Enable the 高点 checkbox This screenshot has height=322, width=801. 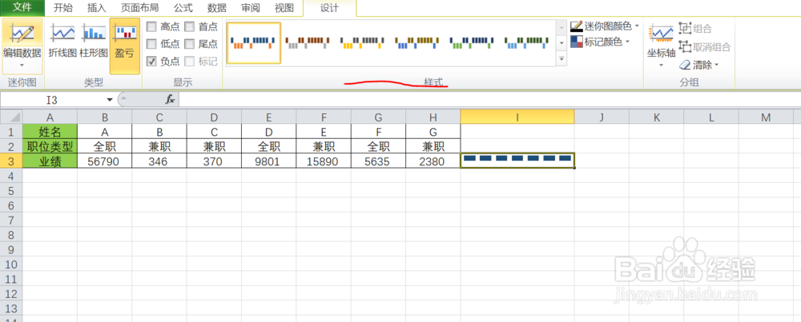pos(151,26)
